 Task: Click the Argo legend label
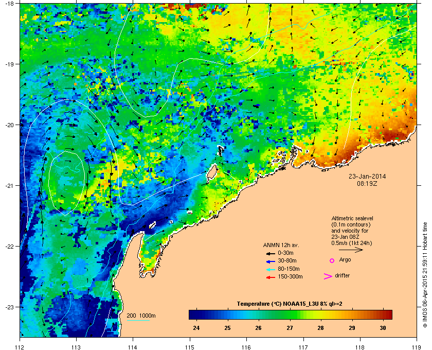pos(345,260)
